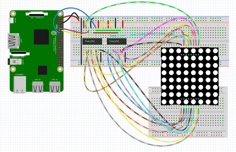Select the micro USB Power port on the Pi
The image size is (236, 152).
[11, 20]
